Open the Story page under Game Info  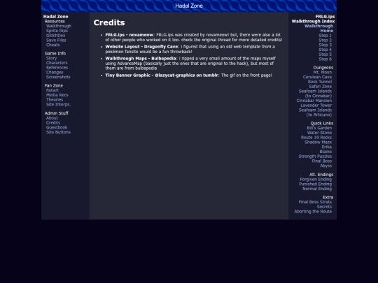click(51, 58)
